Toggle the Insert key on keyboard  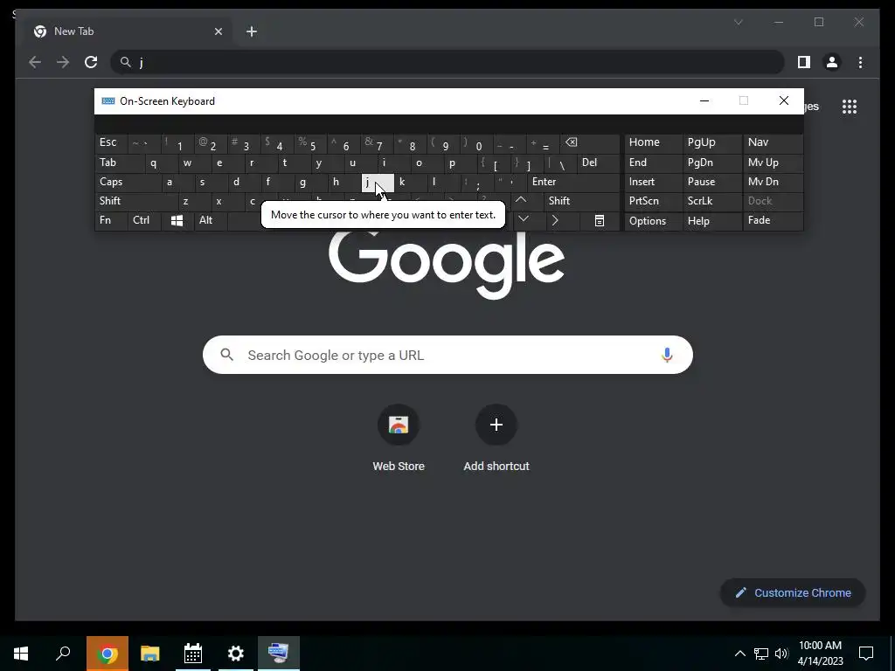click(653, 182)
